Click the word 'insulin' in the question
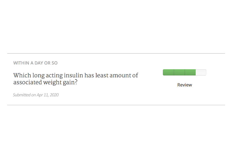Image resolution: width=235 pixels, height=160 pixels. (73, 75)
